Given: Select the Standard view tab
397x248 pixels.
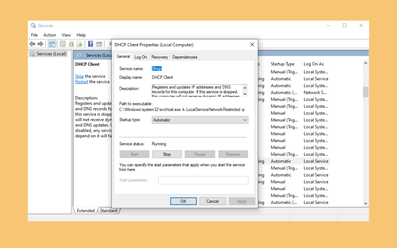Looking at the screenshot, I should 108,210.
